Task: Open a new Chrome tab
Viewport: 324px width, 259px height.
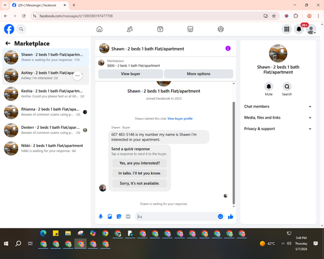Action: tap(74, 5)
